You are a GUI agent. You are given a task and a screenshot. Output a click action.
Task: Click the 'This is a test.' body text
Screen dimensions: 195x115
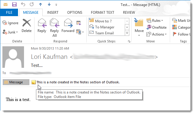click(x=18, y=99)
